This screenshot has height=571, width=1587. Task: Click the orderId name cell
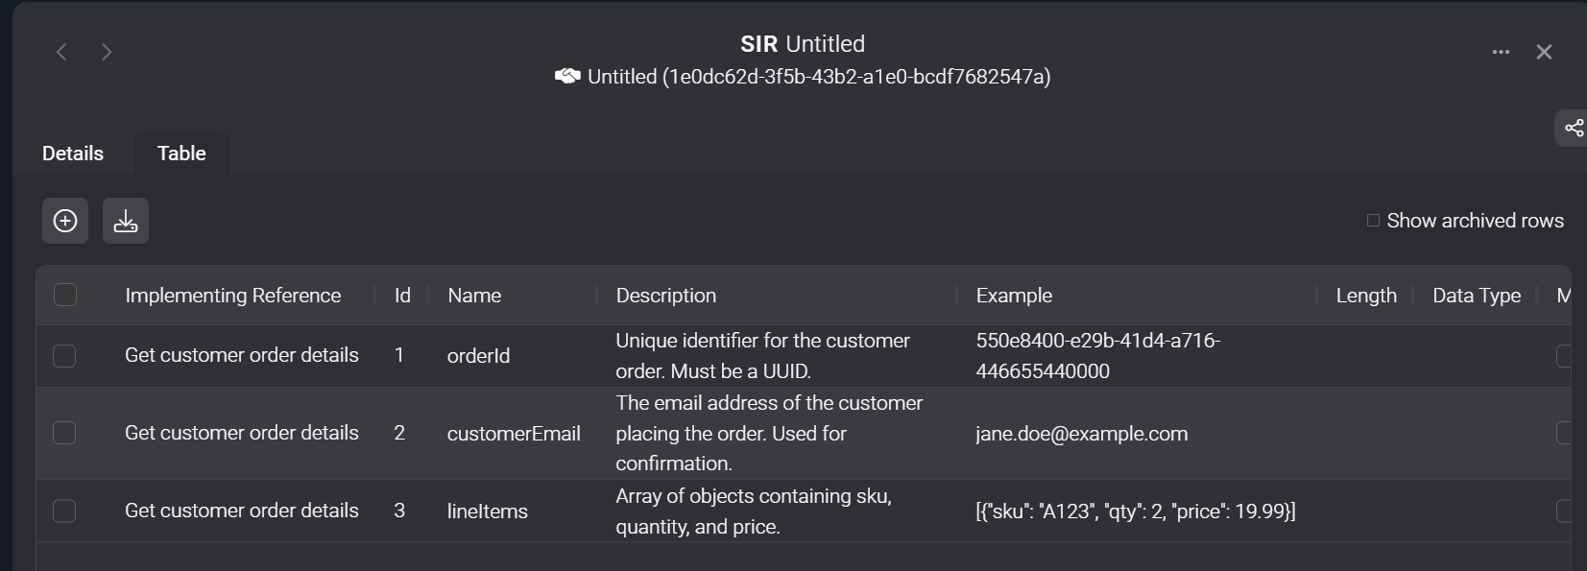coord(478,356)
